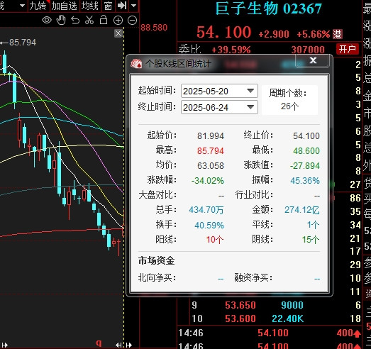
Task: Click the 振幅 value 45.36%
Action: tap(305, 181)
